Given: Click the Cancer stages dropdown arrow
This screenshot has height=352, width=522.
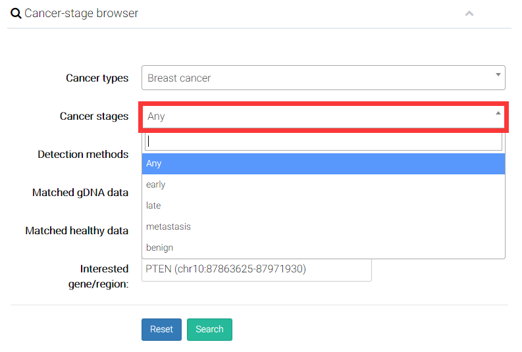Looking at the screenshot, I should (498, 113).
